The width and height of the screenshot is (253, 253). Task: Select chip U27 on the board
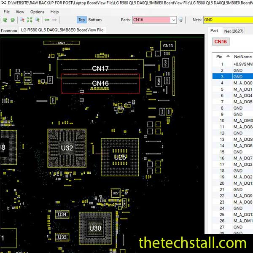116,193
